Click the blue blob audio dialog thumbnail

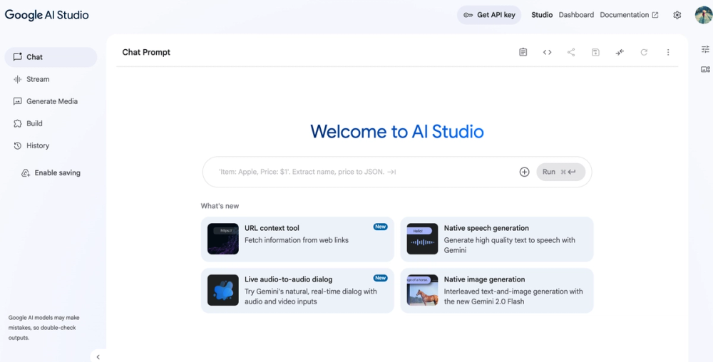tap(222, 290)
